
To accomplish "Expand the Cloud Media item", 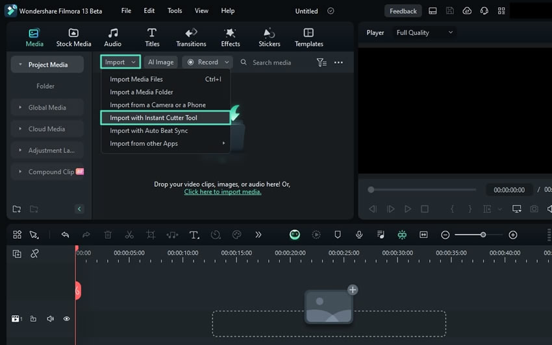I will pos(20,128).
